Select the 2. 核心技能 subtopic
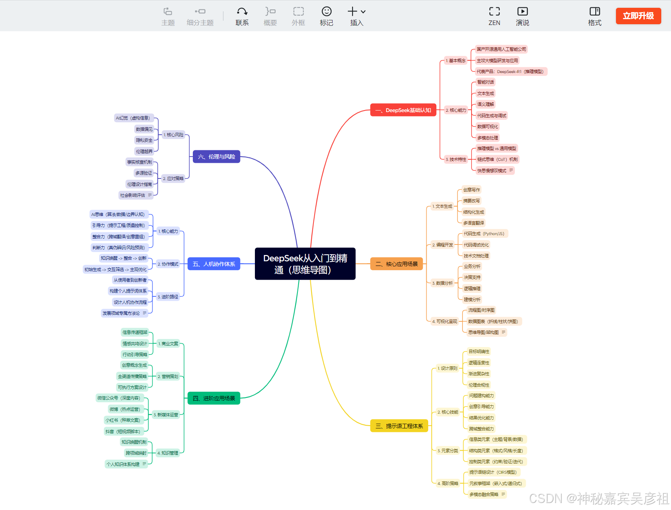The height and width of the screenshot is (510, 671). [448, 412]
